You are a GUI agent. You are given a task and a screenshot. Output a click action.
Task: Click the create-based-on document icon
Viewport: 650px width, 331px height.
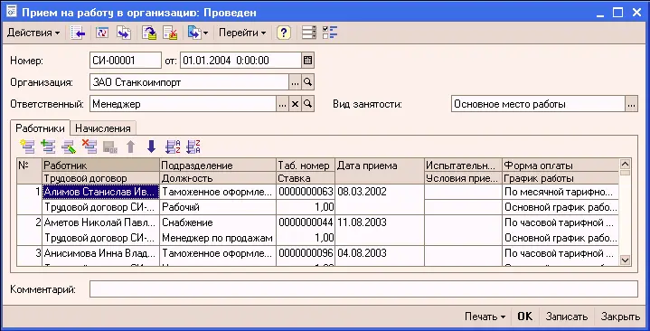coord(194,33)
